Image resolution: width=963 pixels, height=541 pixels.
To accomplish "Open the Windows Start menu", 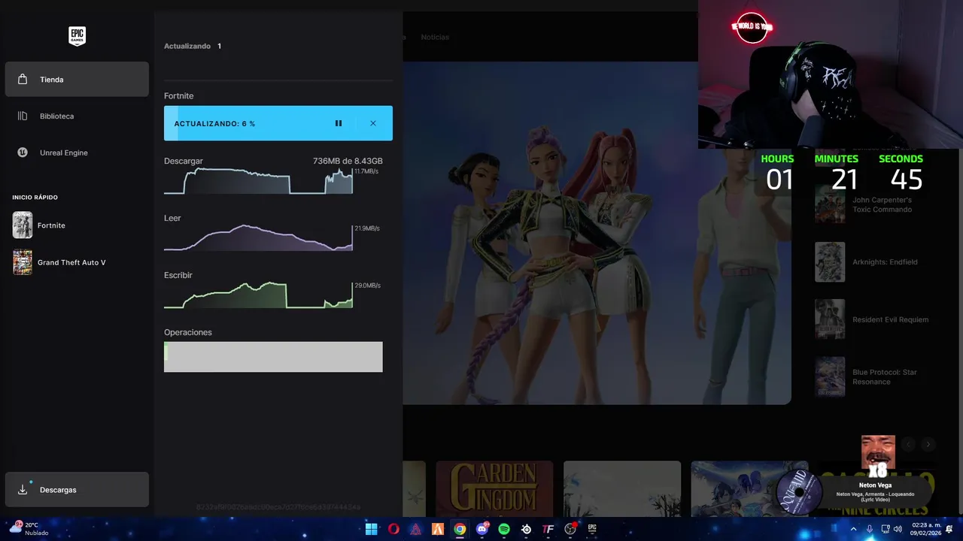I will tap(371, 529).
